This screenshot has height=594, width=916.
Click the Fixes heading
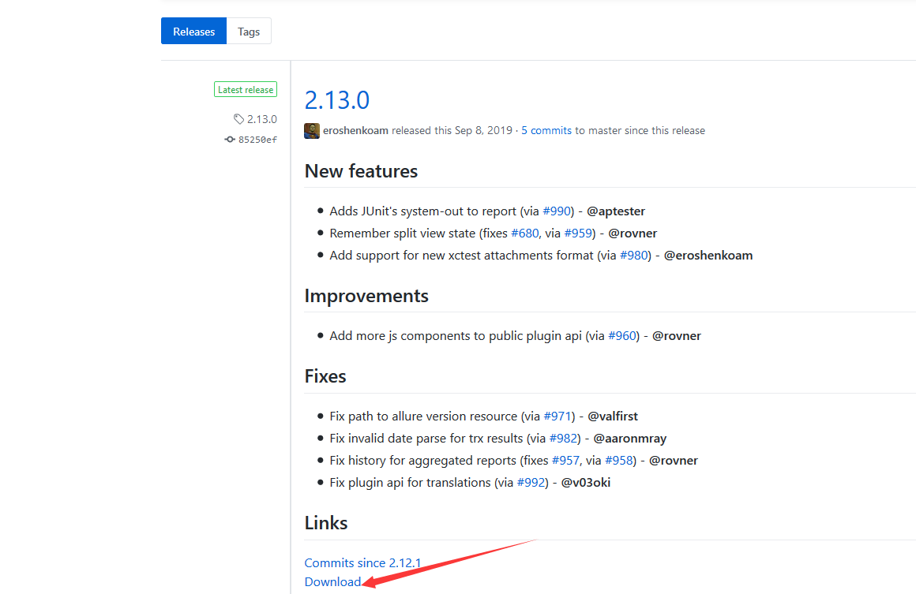pyautogui.click(x=325, y=377)
